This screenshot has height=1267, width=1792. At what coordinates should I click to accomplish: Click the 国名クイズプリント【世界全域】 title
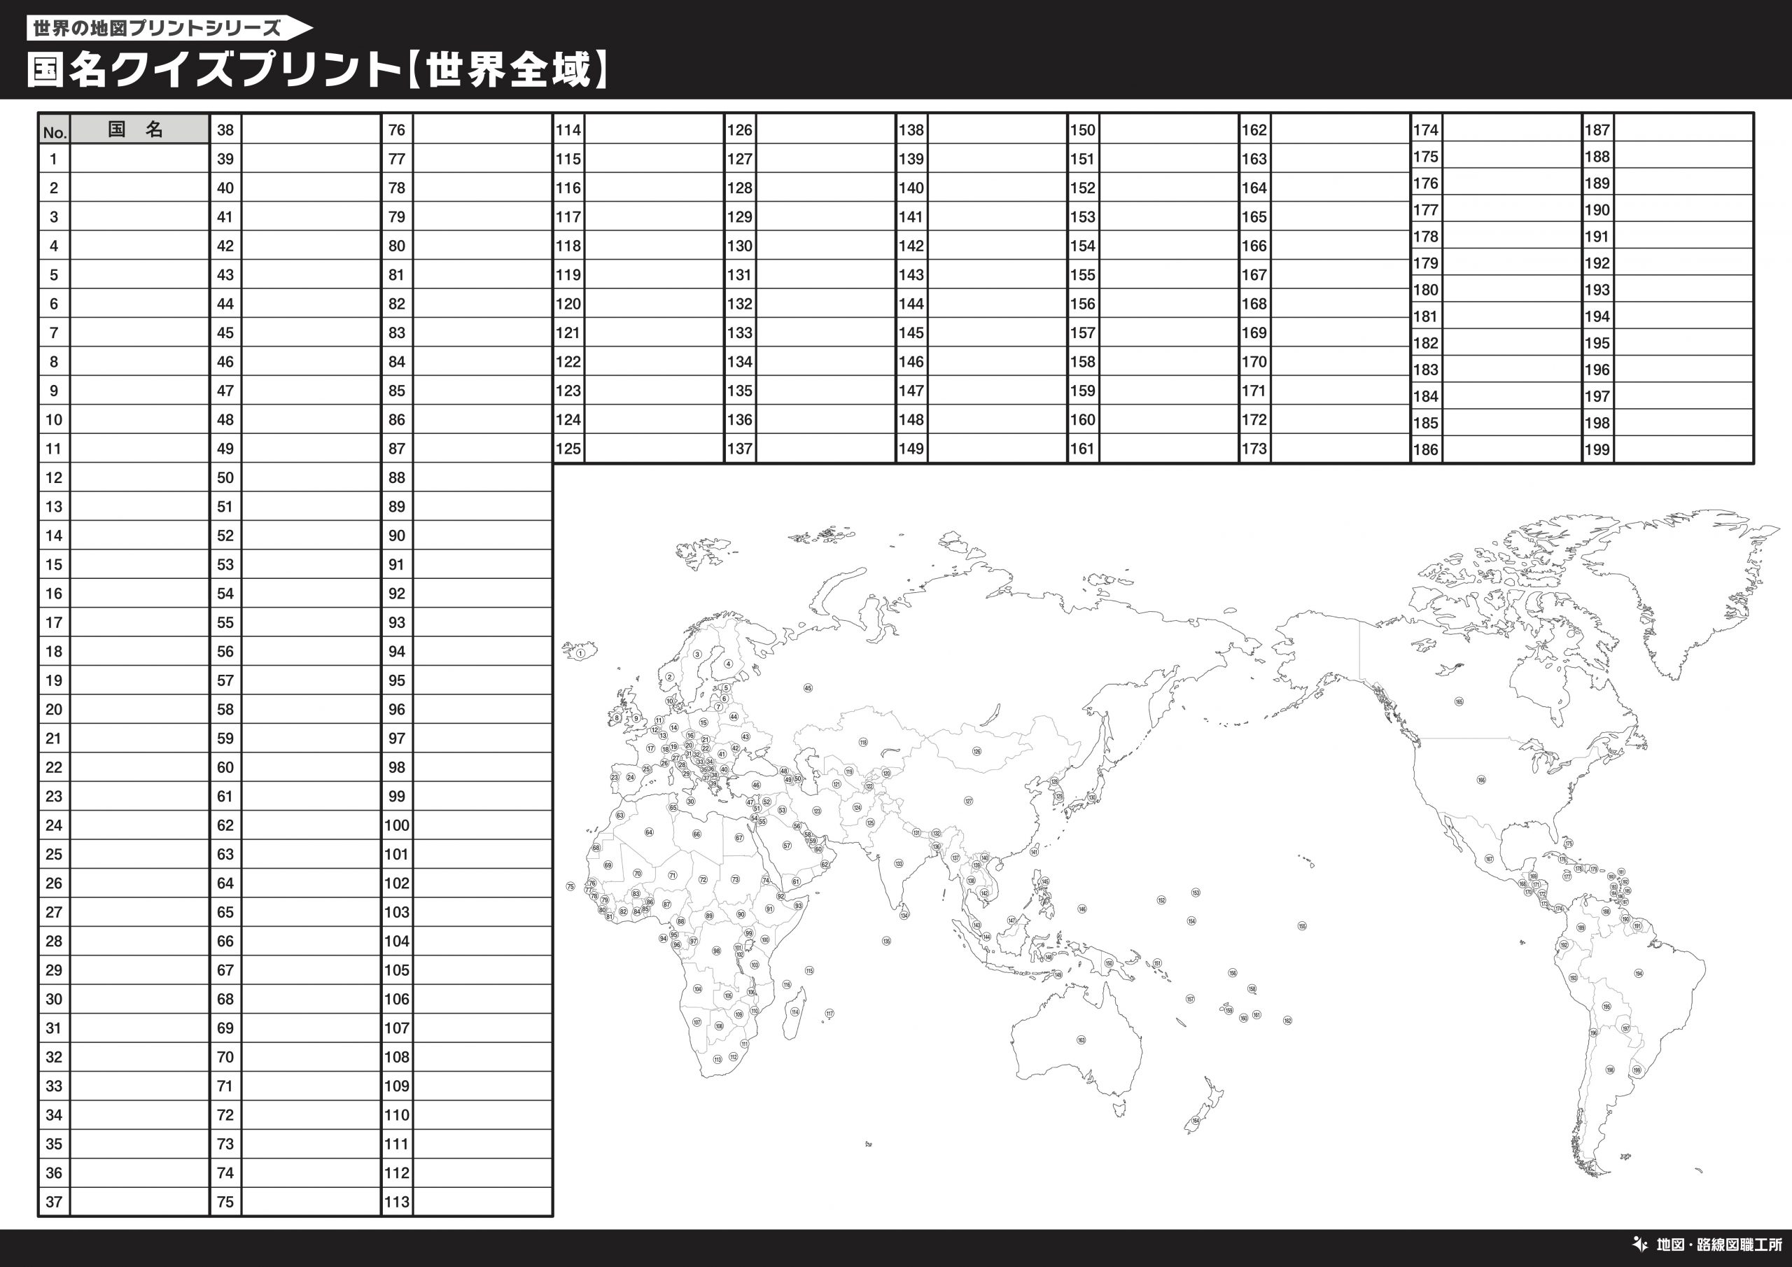[318, 70]
